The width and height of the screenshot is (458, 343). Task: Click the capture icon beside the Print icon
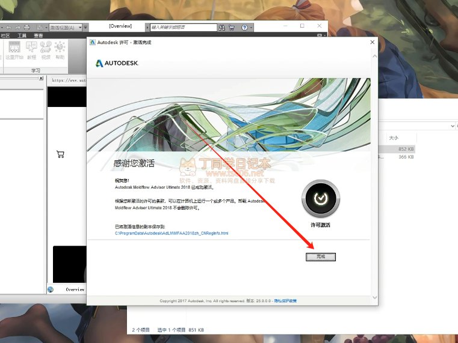(x=40, y=28)
